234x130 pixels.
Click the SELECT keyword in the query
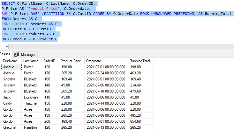click(x=8, y=3)
